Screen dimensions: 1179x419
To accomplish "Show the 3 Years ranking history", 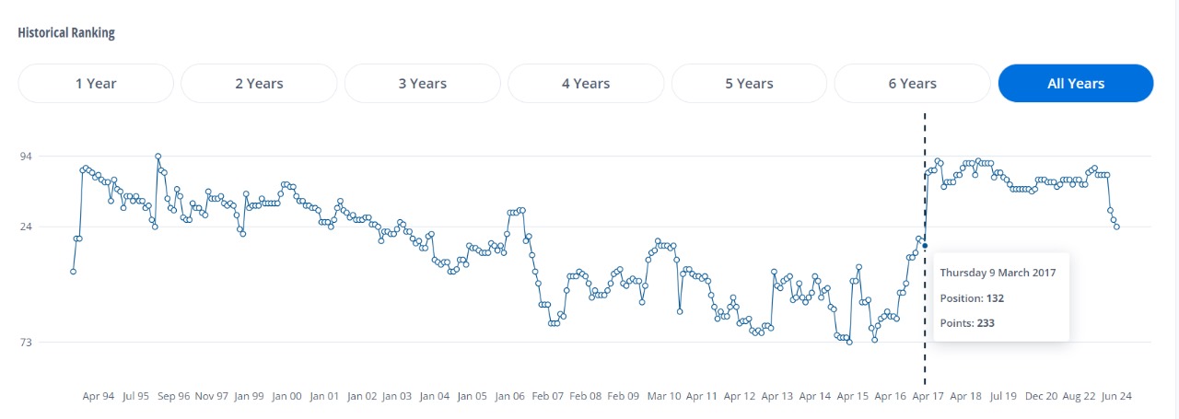I will 423,84.
